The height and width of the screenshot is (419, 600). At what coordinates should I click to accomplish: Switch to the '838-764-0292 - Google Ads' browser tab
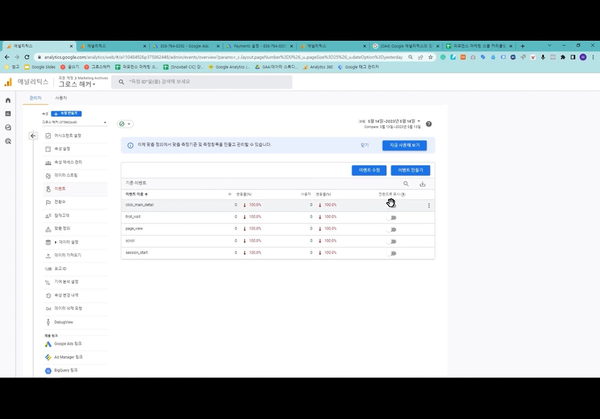point(185,46)
